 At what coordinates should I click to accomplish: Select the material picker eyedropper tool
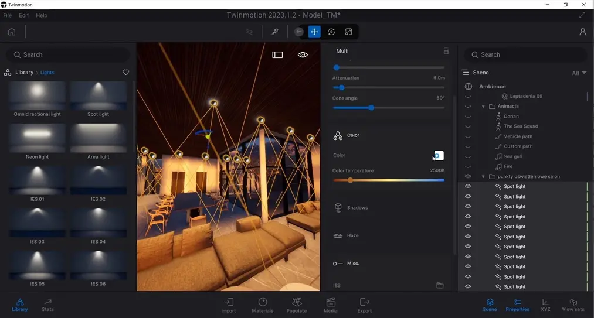(275, 32)
